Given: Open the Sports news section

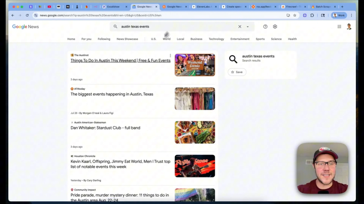Looking at the screenshot, I should coord(260,39).
